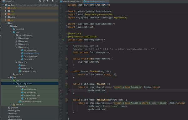The image size is (188, 120).
Task: Expand the build folder
Action: coord(6,14)
